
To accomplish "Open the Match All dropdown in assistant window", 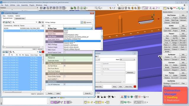I will tap(127, 59).
